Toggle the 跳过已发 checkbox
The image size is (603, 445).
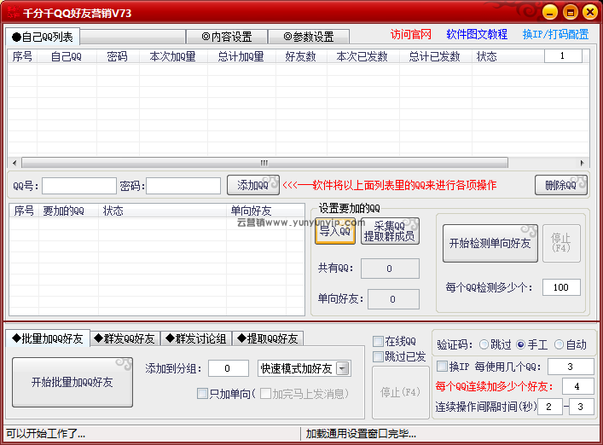pos(379,356)
